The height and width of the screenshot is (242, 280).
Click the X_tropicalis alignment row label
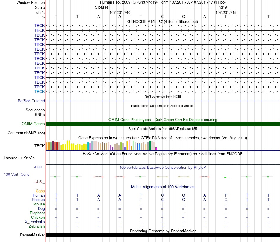point(35,222)
